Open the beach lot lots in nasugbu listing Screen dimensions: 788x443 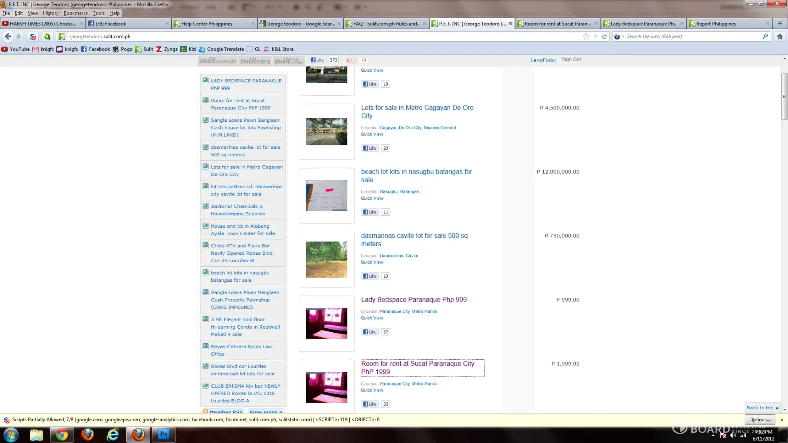tap(416, 175)
